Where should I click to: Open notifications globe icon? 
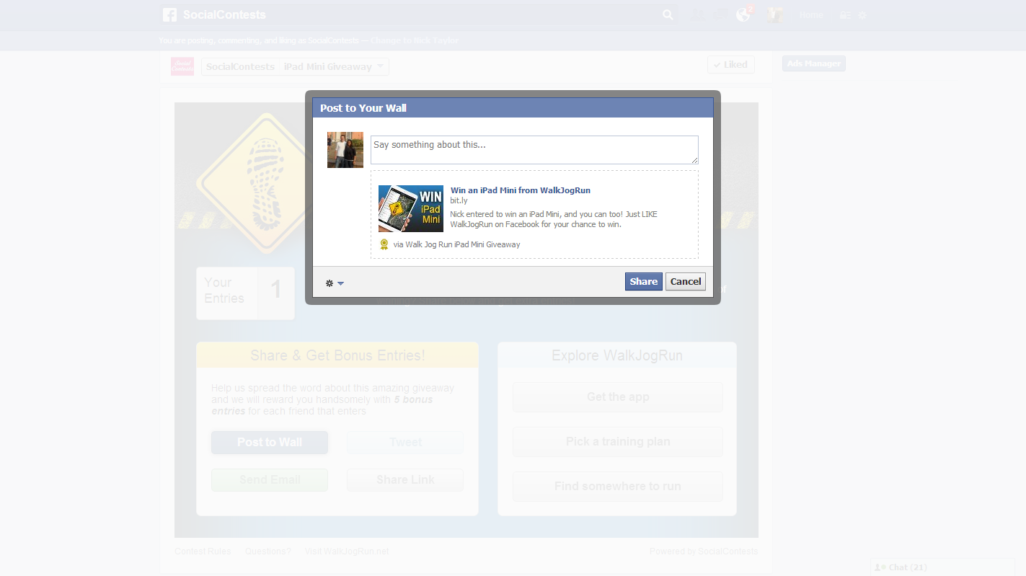743,14
